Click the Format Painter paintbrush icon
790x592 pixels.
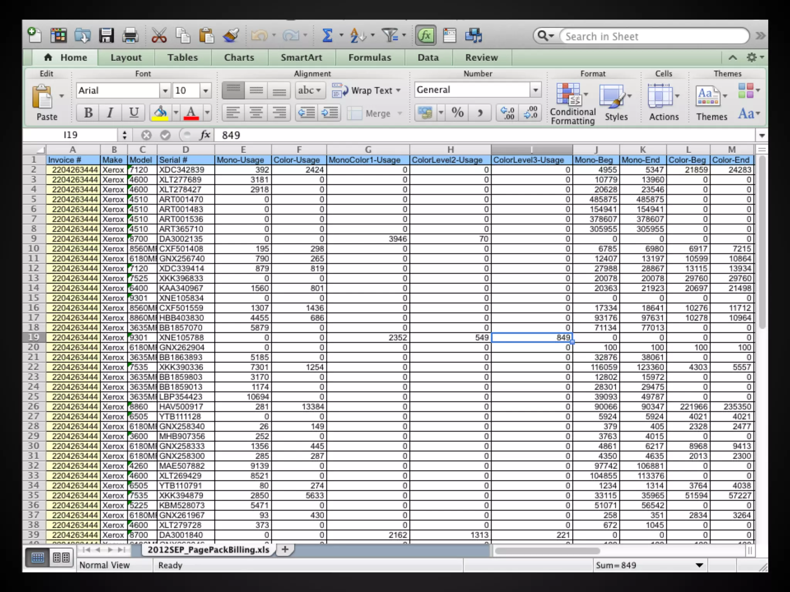(x=231, y=36)
